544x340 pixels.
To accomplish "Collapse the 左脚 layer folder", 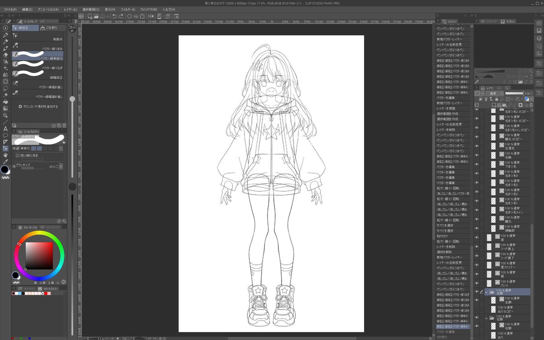I will (486, 292).
